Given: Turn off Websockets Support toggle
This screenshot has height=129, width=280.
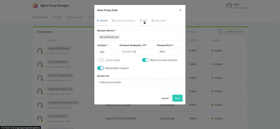Looking at the screenshot, I should [101, 68].
